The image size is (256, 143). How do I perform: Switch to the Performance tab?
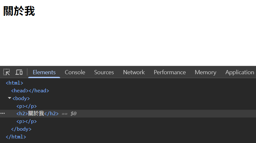pos(170,72)
